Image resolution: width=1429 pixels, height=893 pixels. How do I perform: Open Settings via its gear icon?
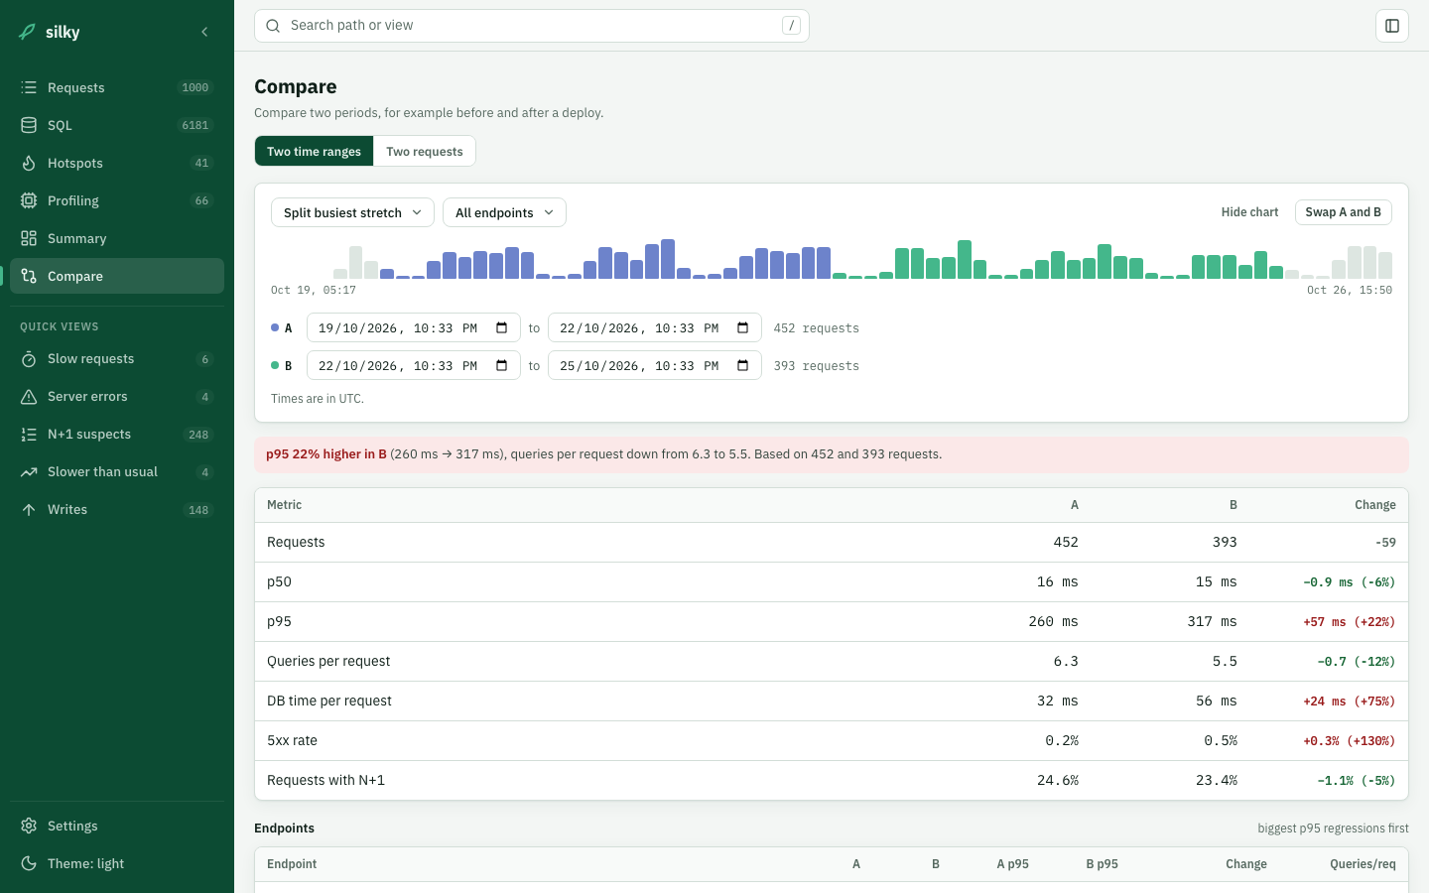point(29,826)
